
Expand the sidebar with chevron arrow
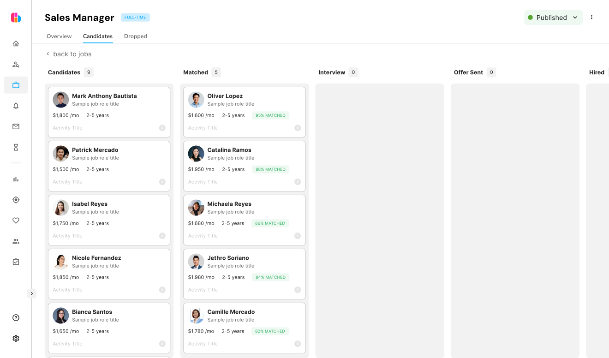[x=31, y=293]
